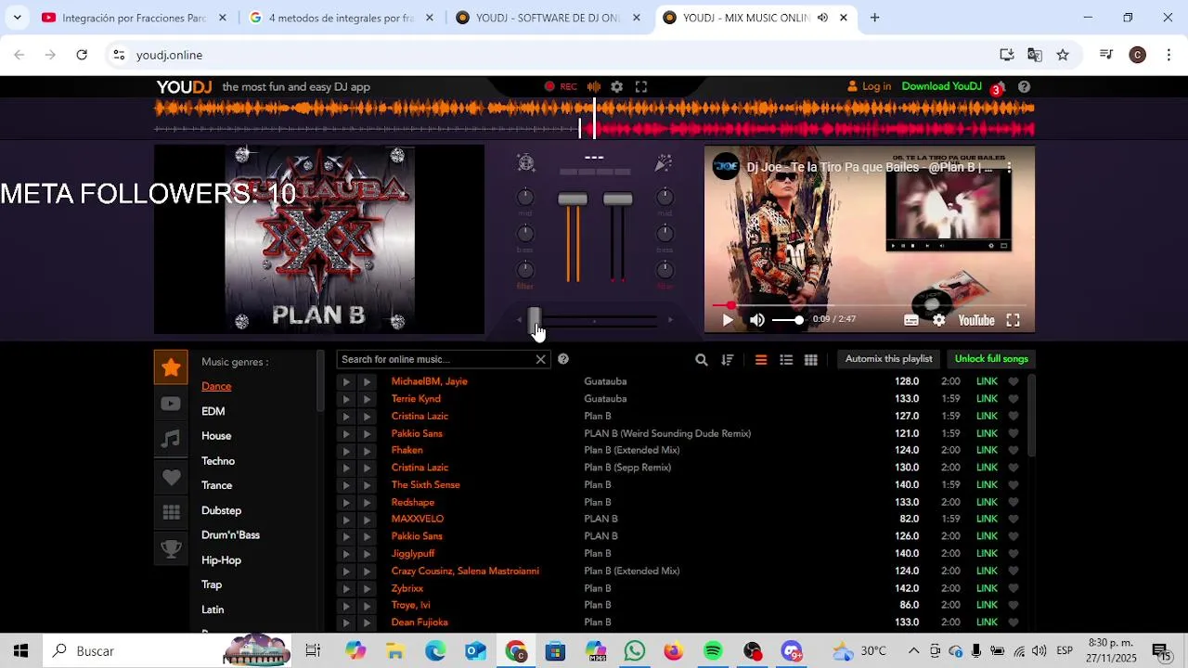Switch to 4 metodos de integrales tab

click(341, 18)
